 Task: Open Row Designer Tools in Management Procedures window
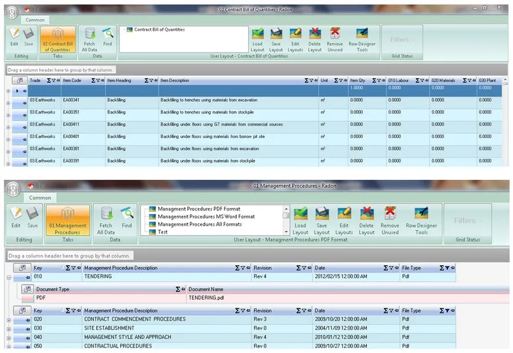tap(421, 220)
